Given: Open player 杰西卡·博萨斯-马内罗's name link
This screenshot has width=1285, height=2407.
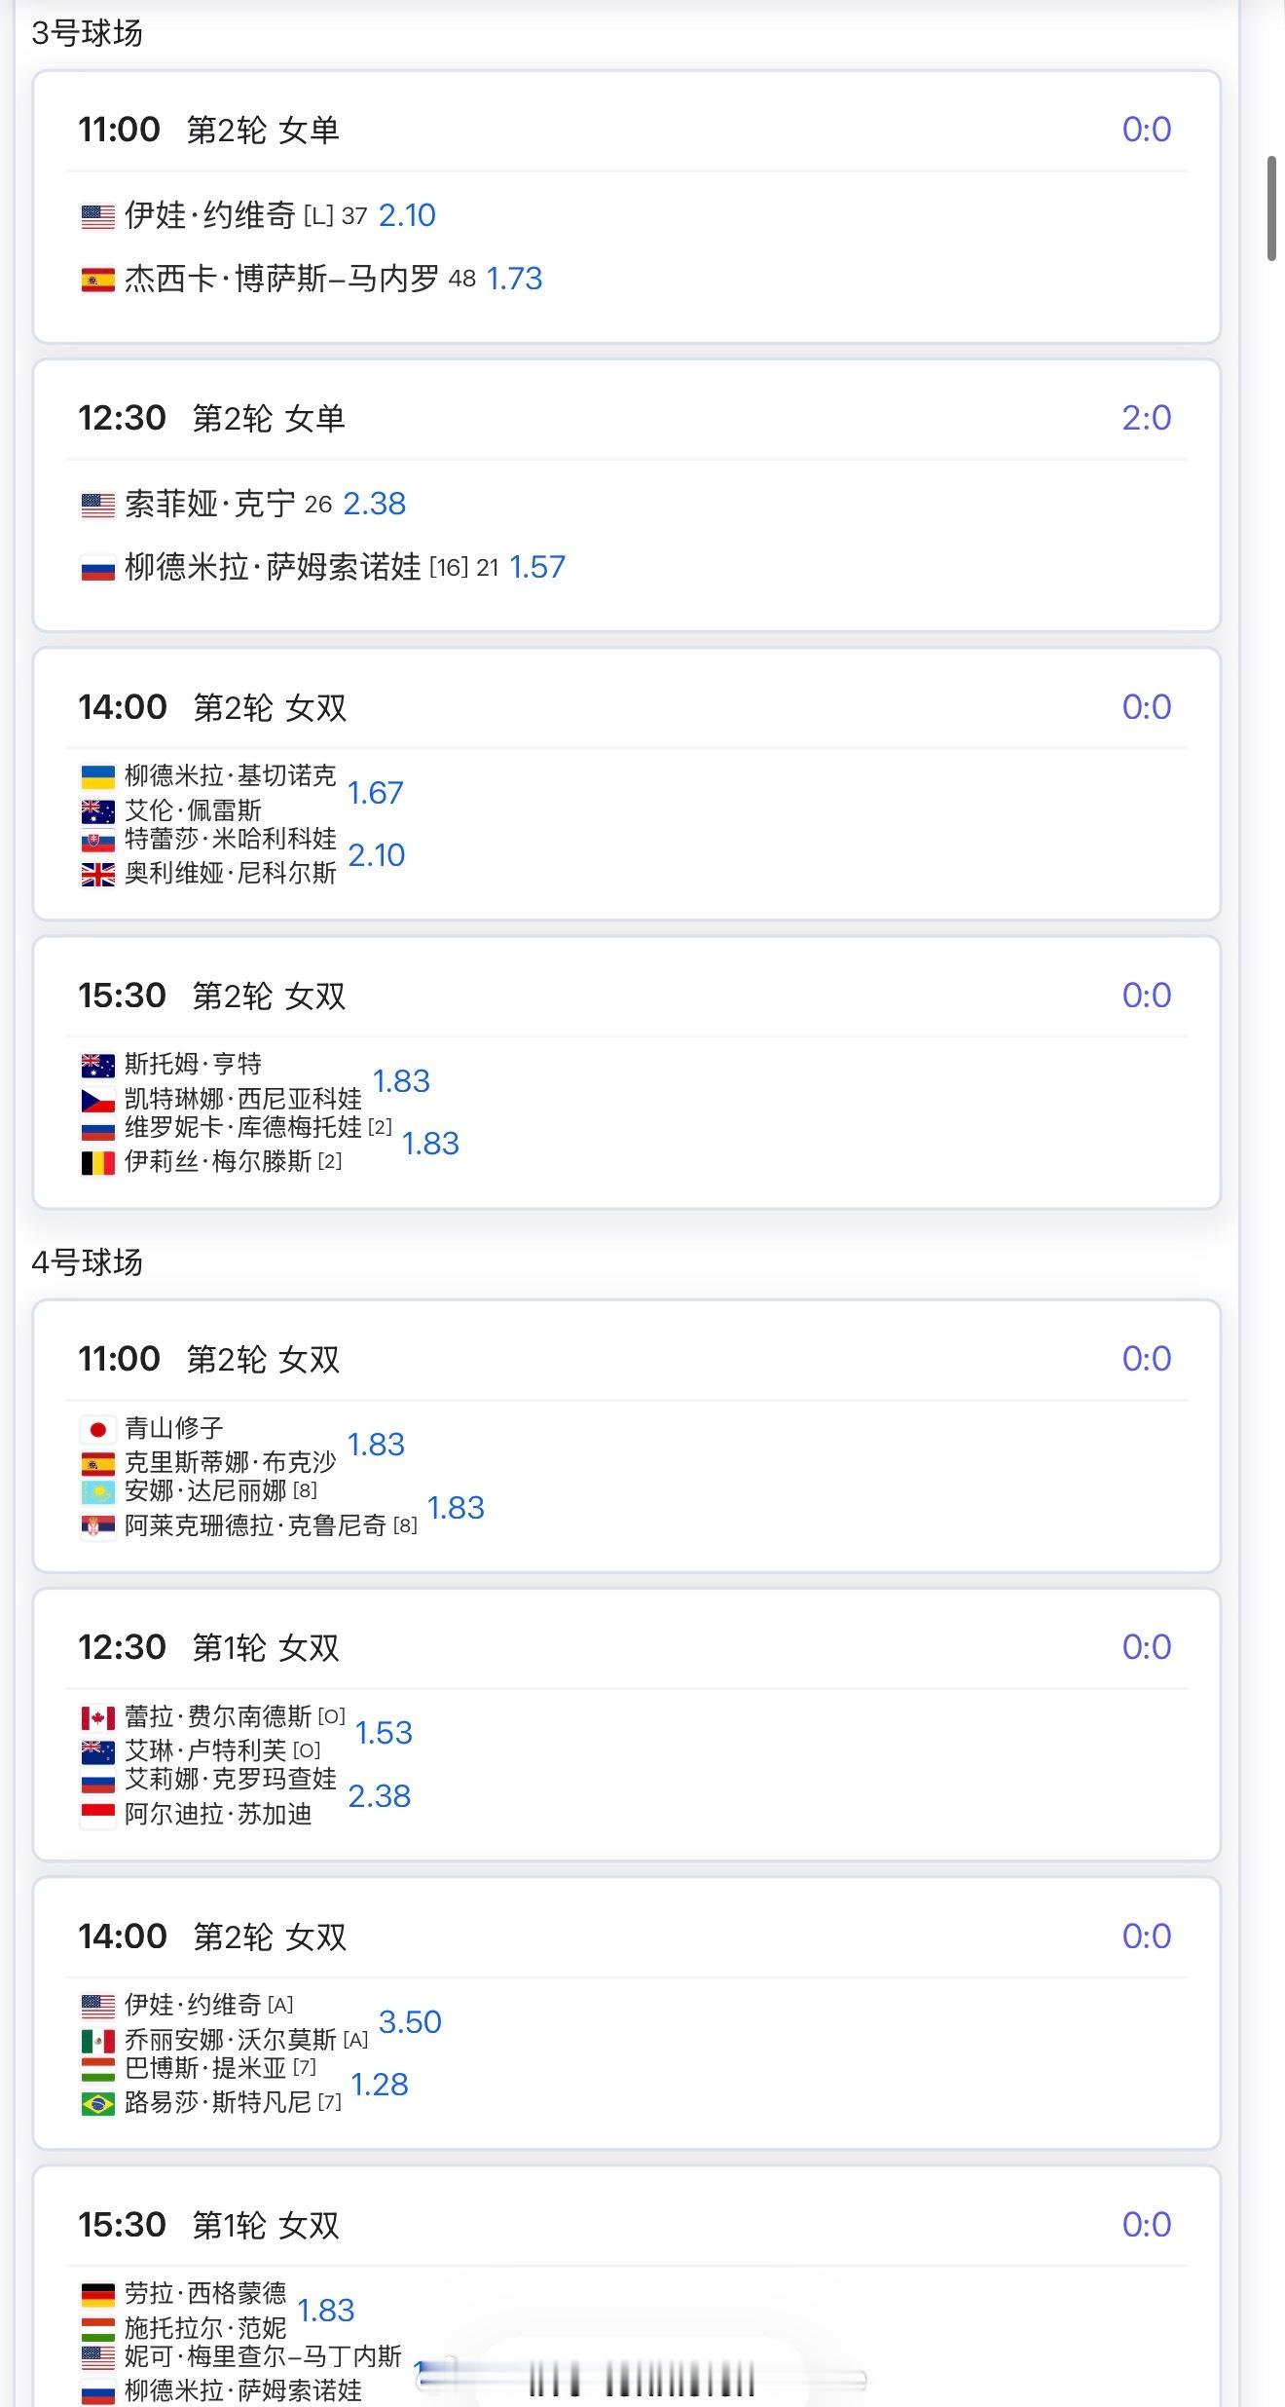Looking at the screenshot, I should [x=281, y=279].
